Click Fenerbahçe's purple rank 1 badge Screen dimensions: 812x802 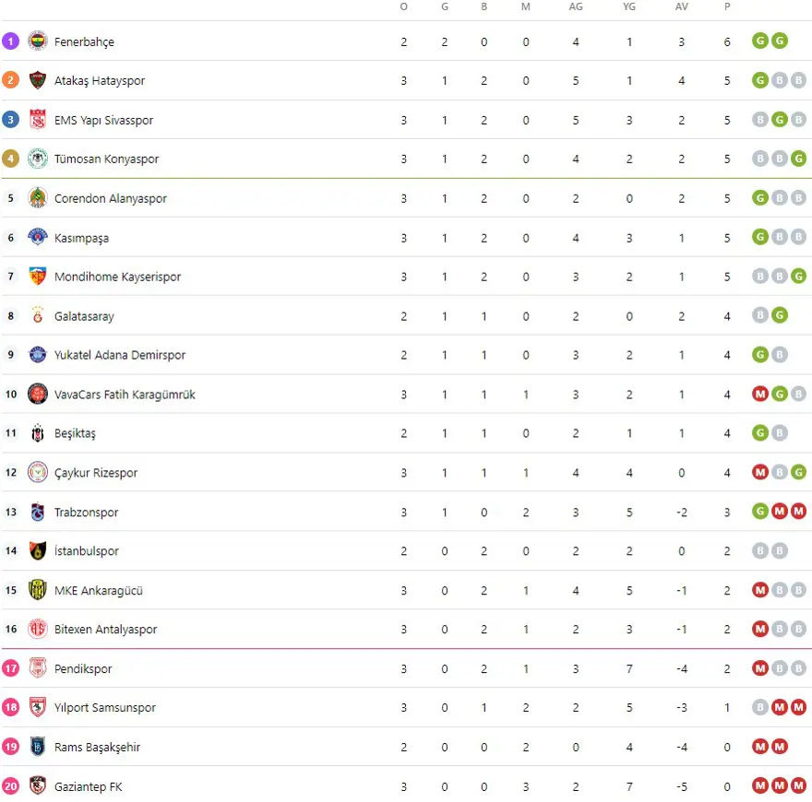(11, 41)
